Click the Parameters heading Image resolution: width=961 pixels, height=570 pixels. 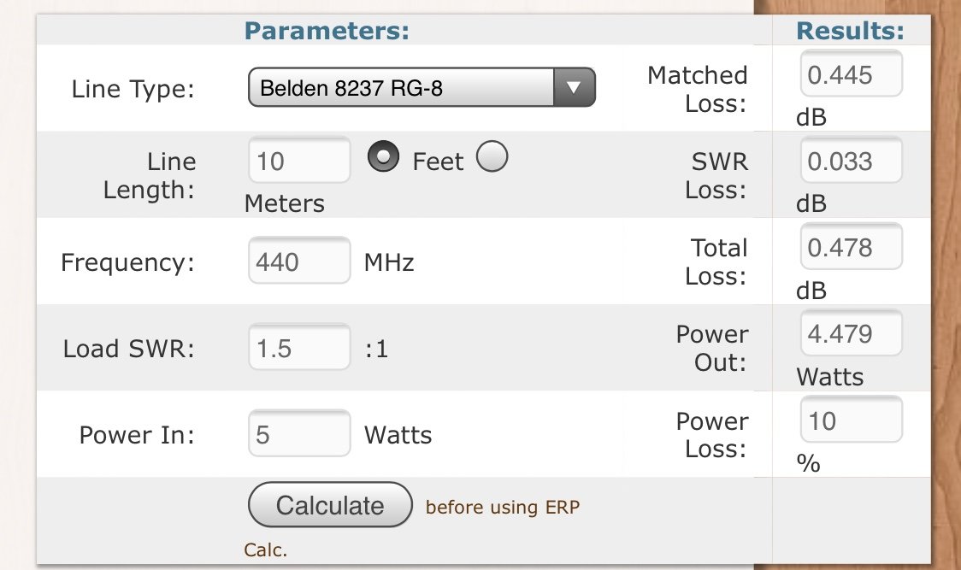[327, 31]
